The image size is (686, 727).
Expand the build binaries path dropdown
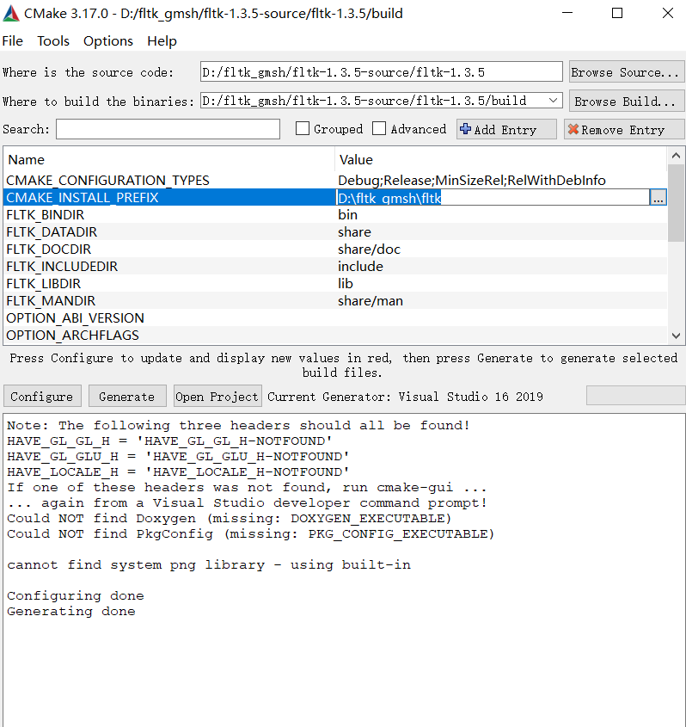click(553, 101)
